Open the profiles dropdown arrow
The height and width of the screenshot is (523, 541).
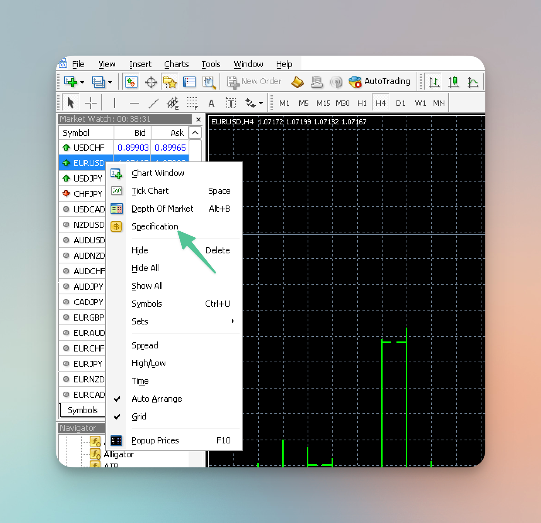110,82
